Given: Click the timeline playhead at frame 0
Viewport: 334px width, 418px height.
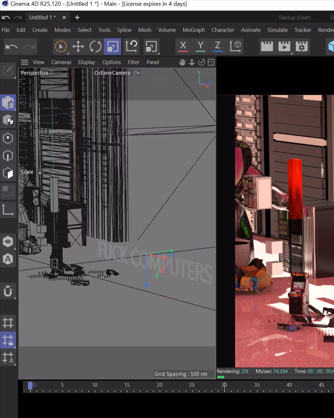Looking at the screenshot, I should click(30, 386).
